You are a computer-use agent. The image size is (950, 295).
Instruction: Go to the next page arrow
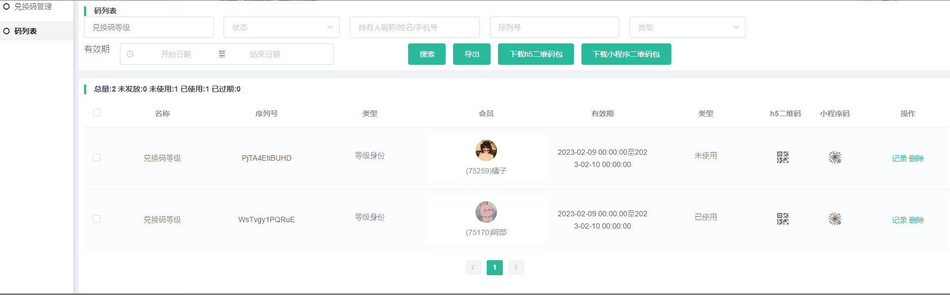(x=516, y=268)
